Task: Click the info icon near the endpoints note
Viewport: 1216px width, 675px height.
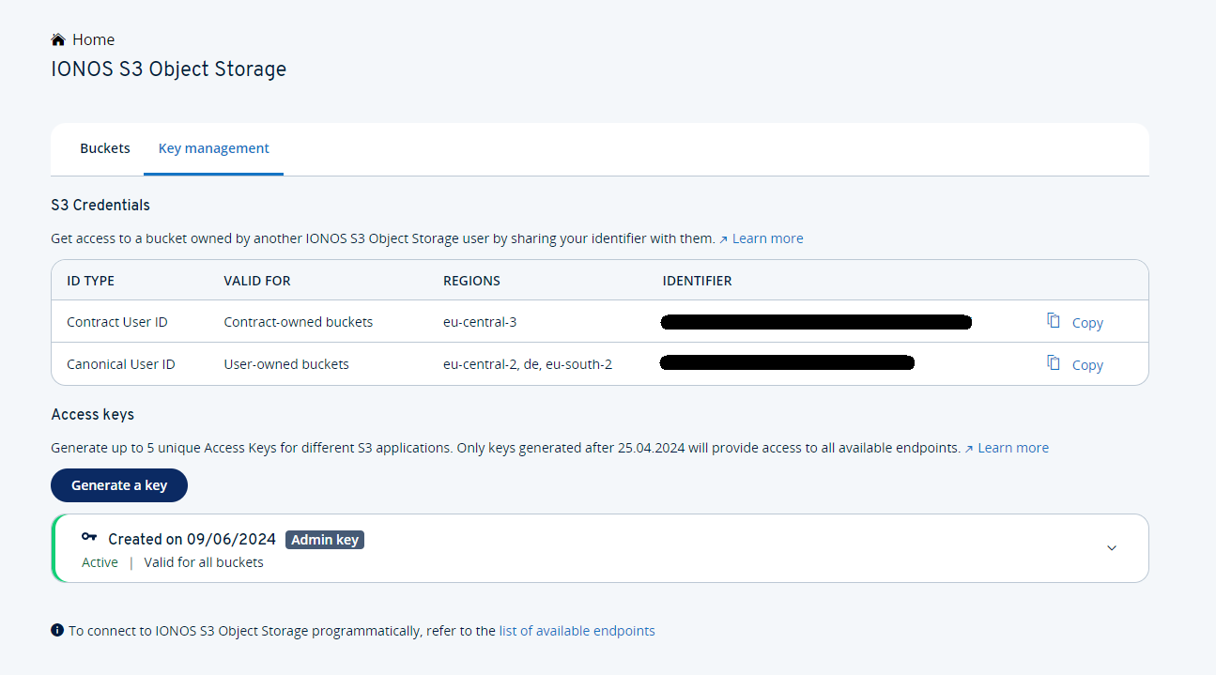Action: pyautogui.click(x=57, y=630)
